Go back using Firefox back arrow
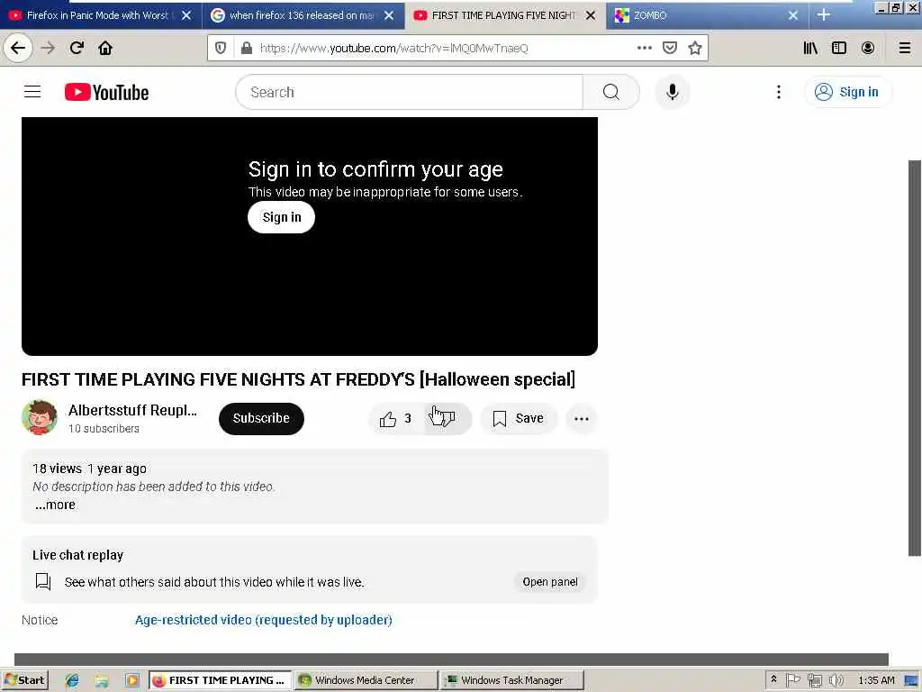 point(18,48)
